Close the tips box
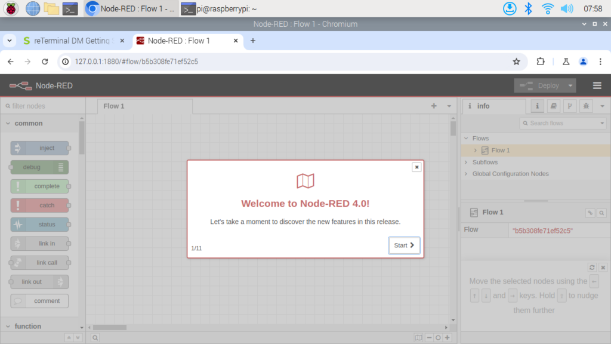Screen dimensions: 611x344 (x=603, y=268)
